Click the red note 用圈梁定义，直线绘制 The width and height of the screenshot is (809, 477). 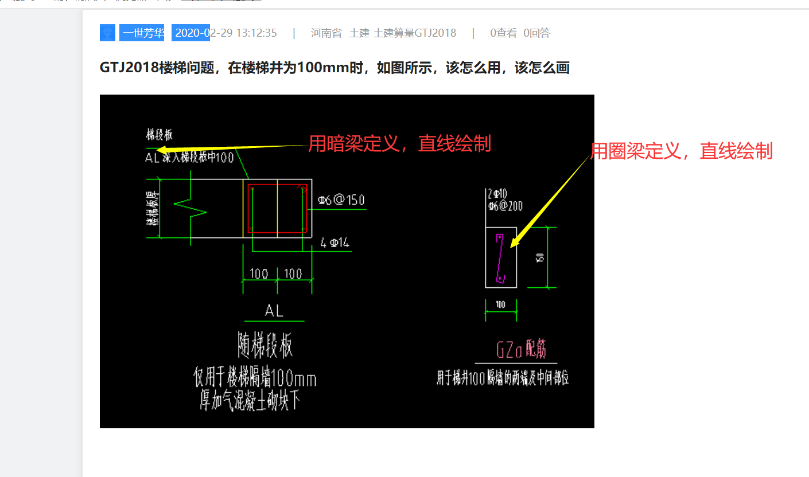[x=682, y=151]
